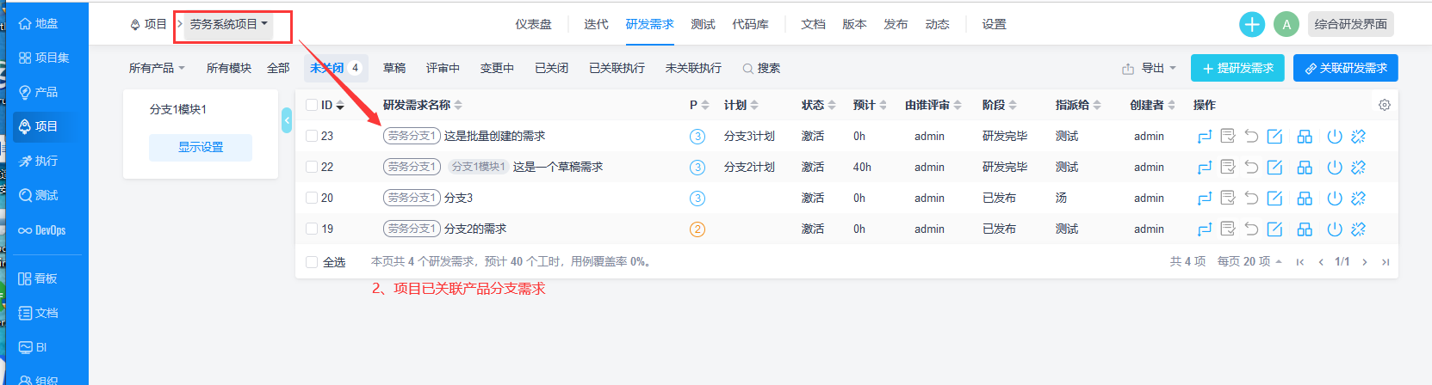Check the checkbox for requirement 23
Image resolution: width=1432 pixels, height=385 pixels.
pyautogui.click(x=312, y=136)
